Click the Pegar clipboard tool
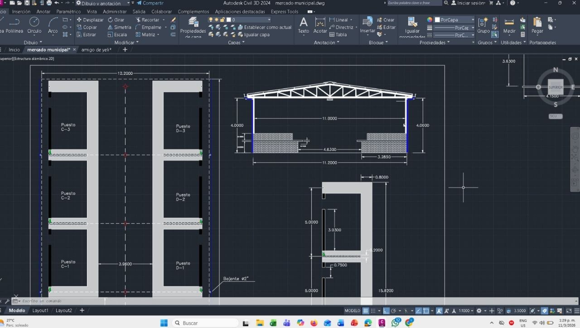This screenshot has height=328, width=580. tap(537, 25)
